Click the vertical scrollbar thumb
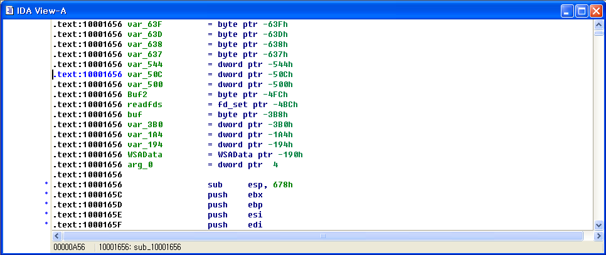This screenshot has height=255, width=606. 598,33
